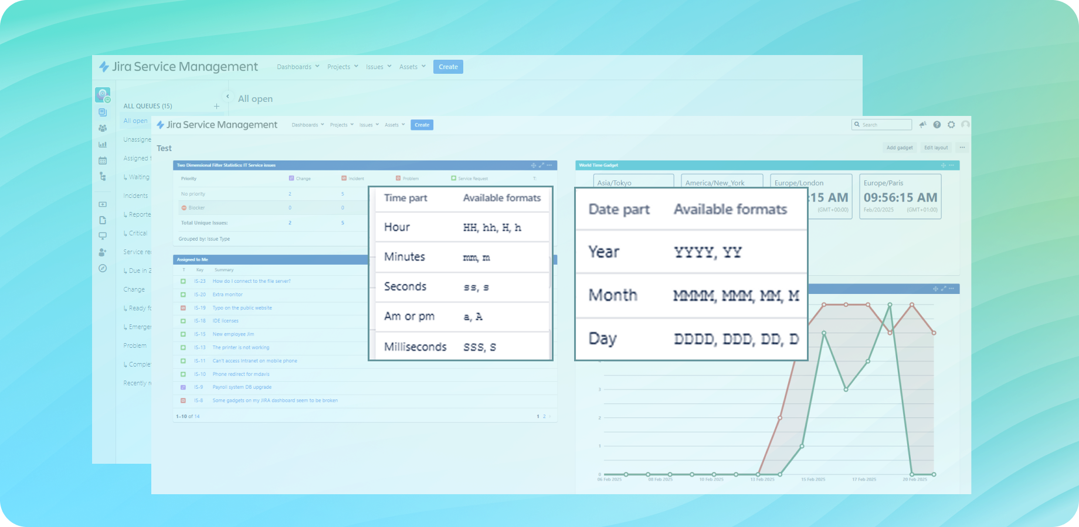1079x527 pixels.
Task: Select the Critical queue in back window
Action: [138, 233]
